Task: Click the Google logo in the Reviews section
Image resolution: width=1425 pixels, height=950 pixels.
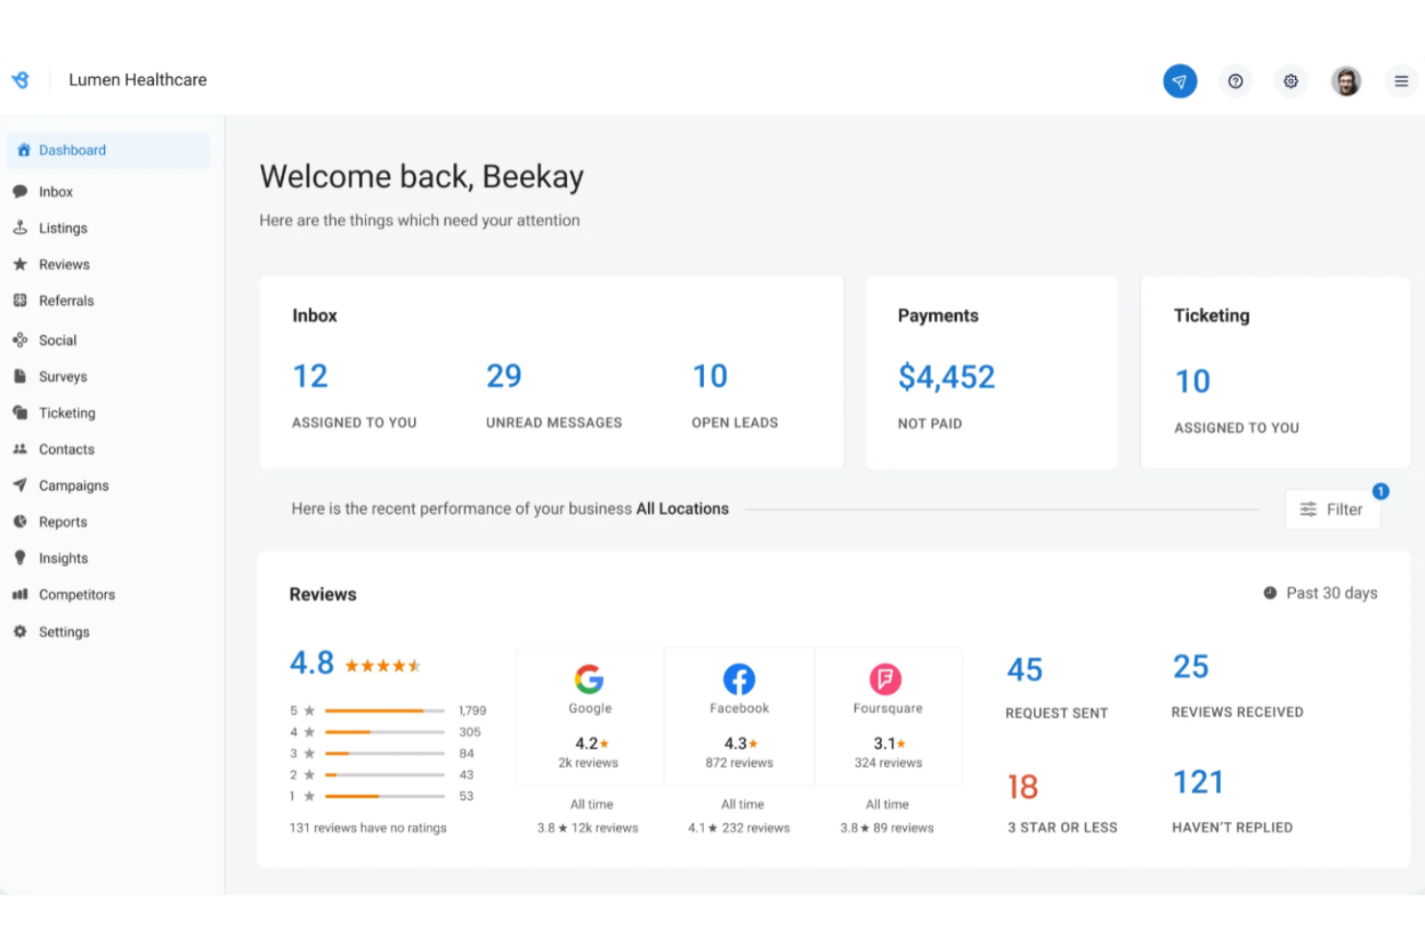Action: [589, 679]
